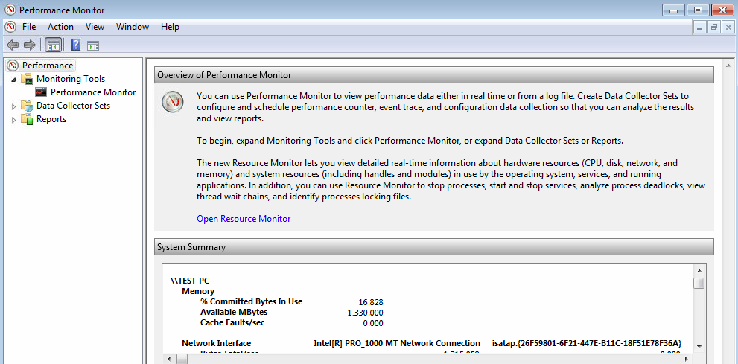Open the Help toolbar icon
738x364 pixels.
coord(75,45)
